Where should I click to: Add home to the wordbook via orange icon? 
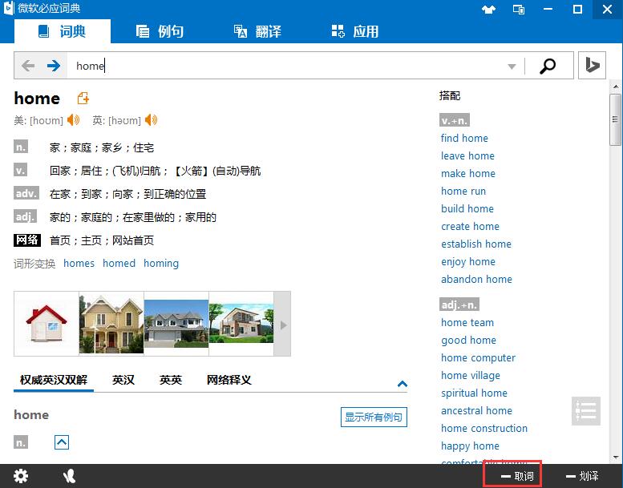tap(83, 99)
